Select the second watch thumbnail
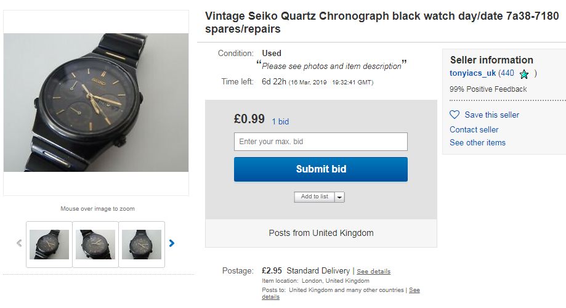The width and height of the screenshot is (566, 308). click(x=95, y=244)
